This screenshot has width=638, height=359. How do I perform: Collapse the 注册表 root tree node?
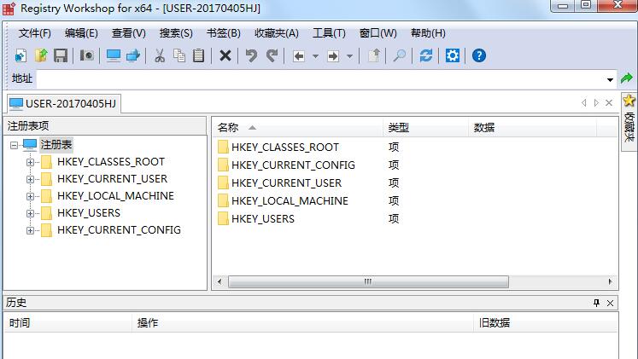click(14, 145)
